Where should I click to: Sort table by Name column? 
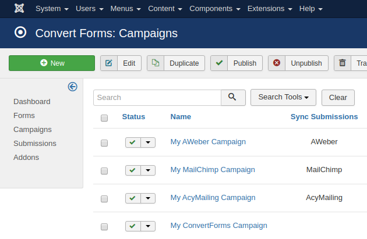[x=181, y=116]
